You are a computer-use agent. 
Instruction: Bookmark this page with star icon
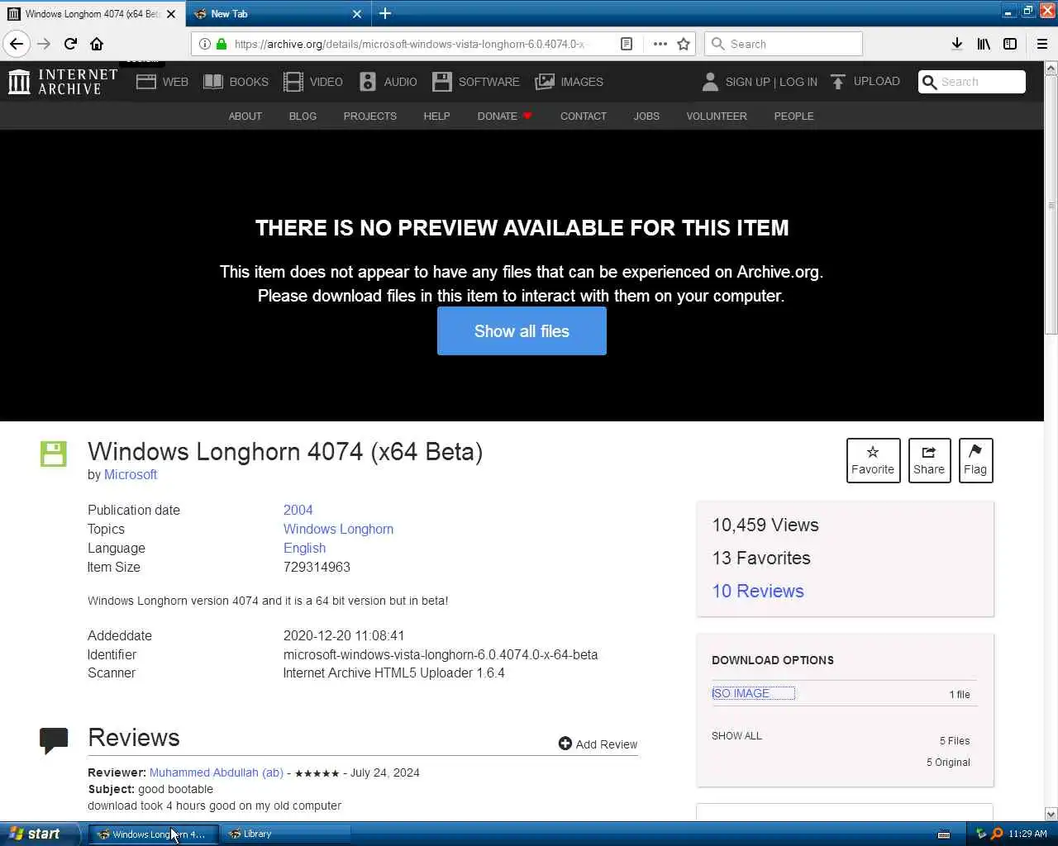point(684,44)
